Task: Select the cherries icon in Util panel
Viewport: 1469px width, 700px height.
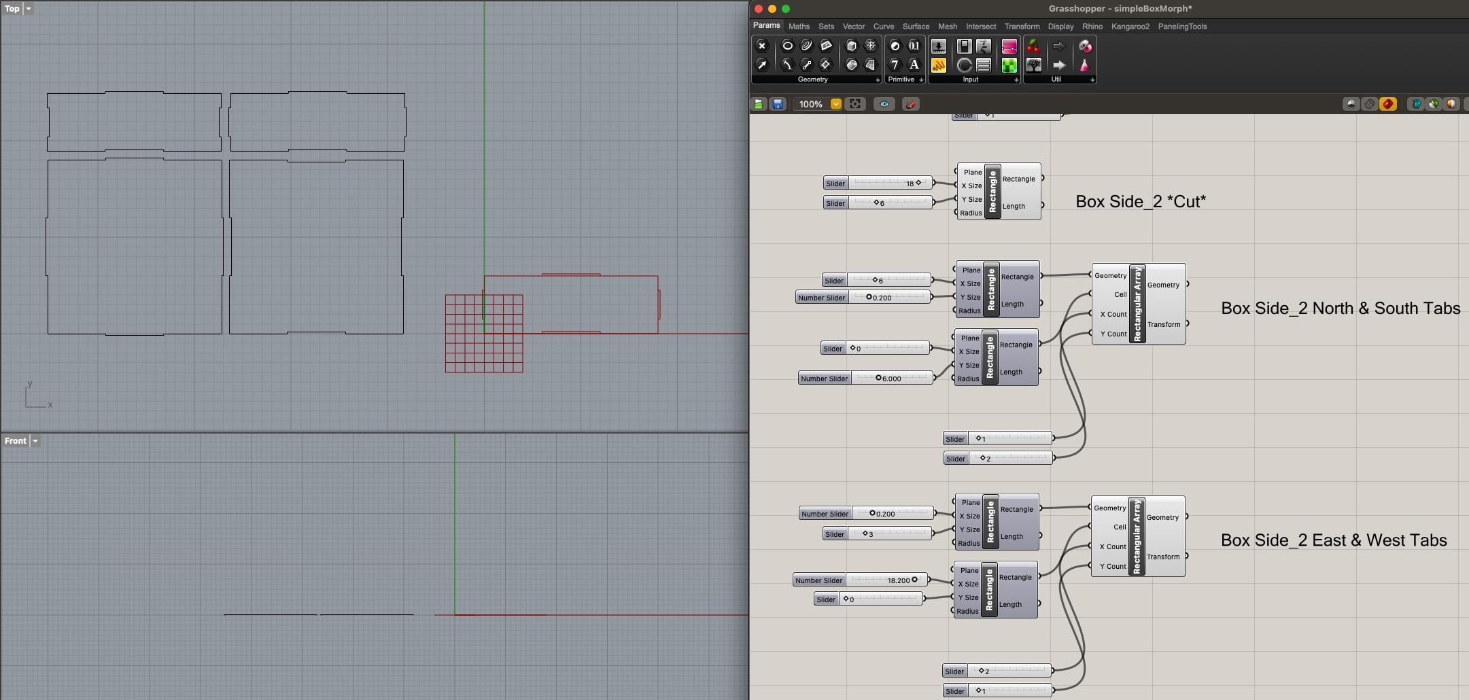Action: click(x=1033, y=46)
